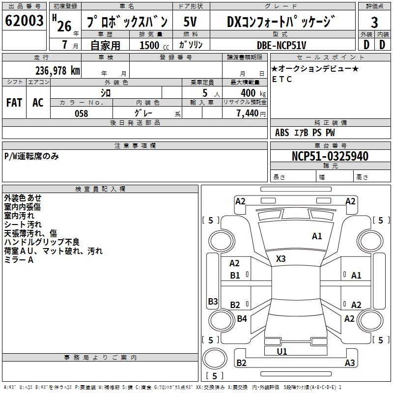Click the model code DBE-NCP51V

281,45
